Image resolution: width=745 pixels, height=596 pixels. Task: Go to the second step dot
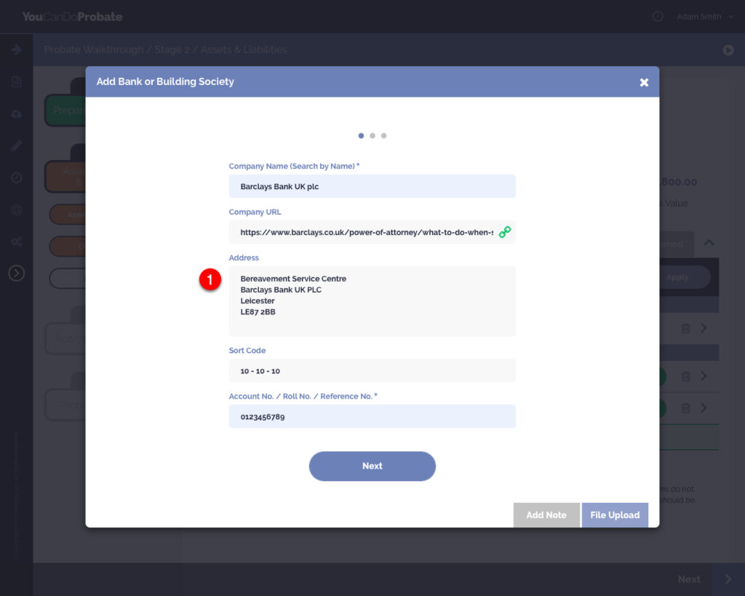(372, 135)
